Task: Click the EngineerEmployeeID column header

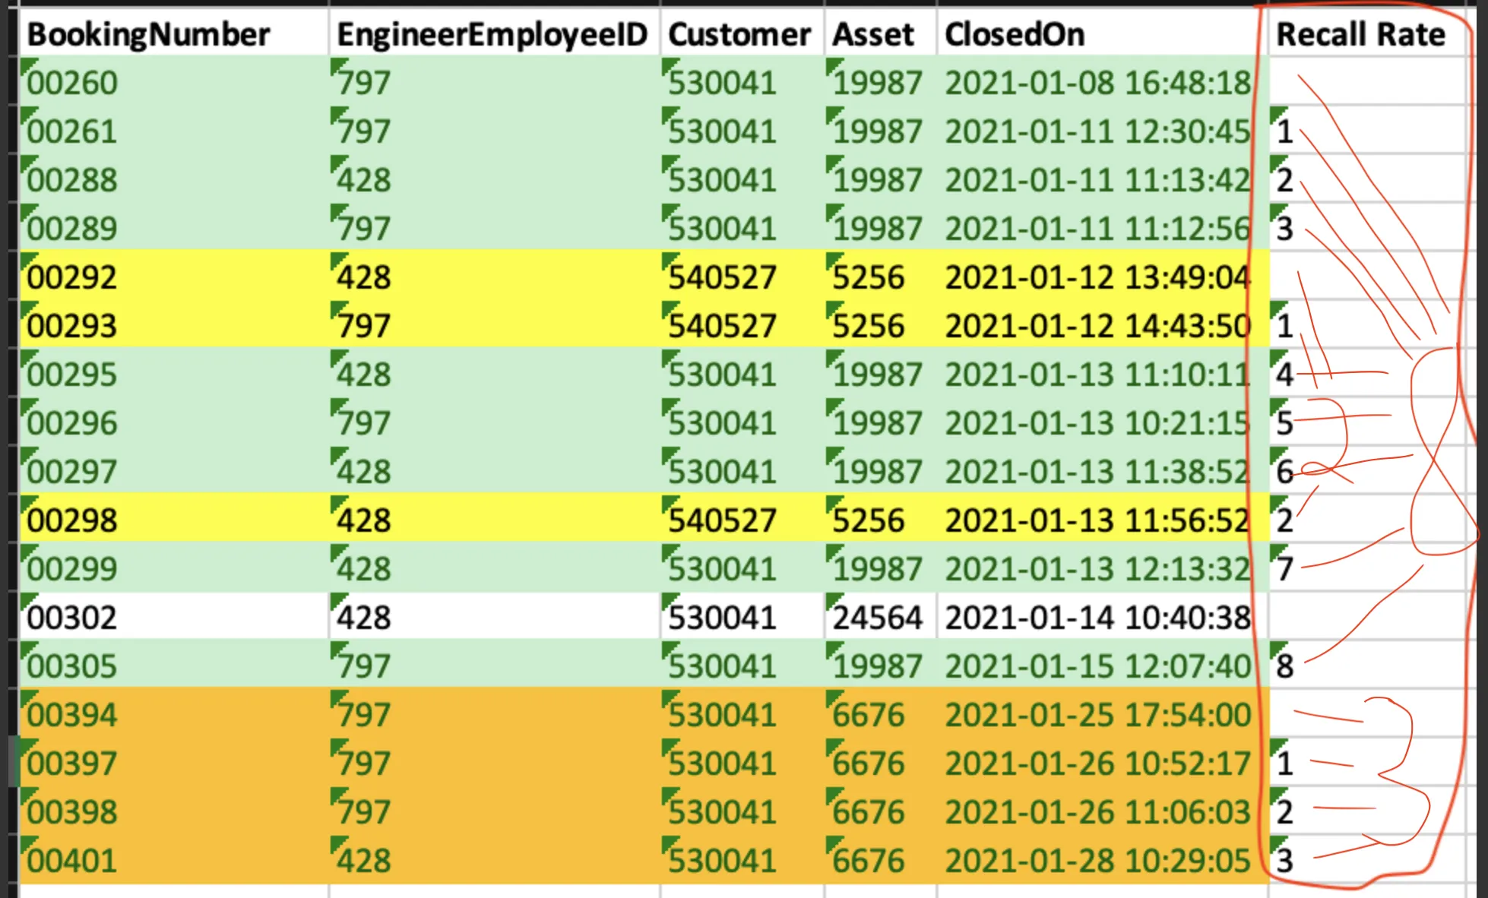Action: coord(492,34)
